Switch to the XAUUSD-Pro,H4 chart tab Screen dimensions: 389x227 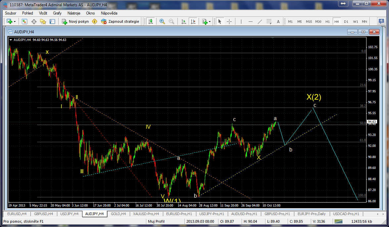(x=146, y=214)
